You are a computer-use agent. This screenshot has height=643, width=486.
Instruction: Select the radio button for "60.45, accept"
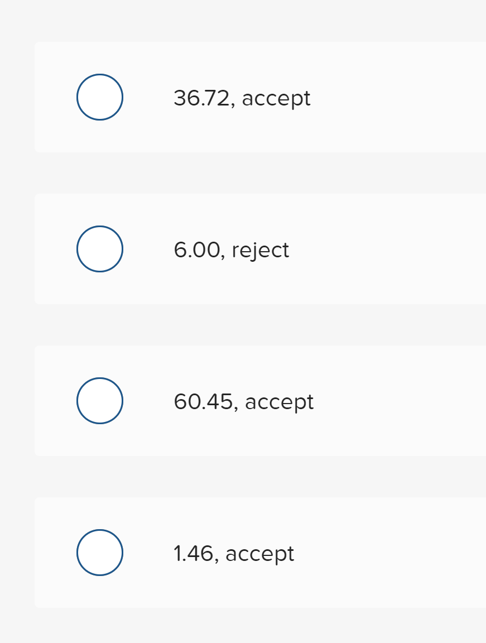point(99,400)
